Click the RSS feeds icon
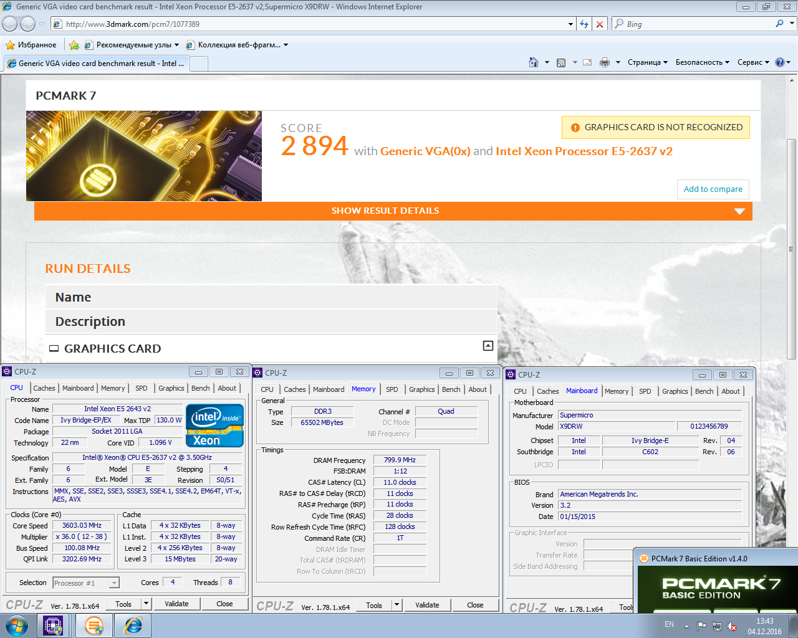 tap(561, 62)
